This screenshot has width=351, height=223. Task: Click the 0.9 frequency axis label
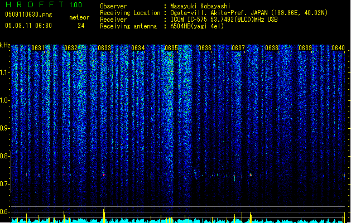(x=4, y=128)
